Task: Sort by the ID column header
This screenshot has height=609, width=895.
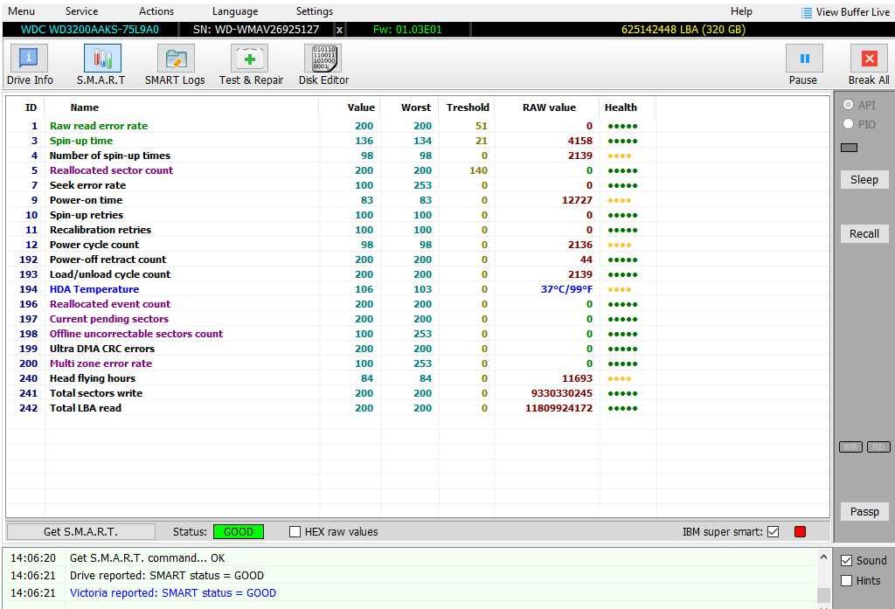Action: [x=31, y=107]
